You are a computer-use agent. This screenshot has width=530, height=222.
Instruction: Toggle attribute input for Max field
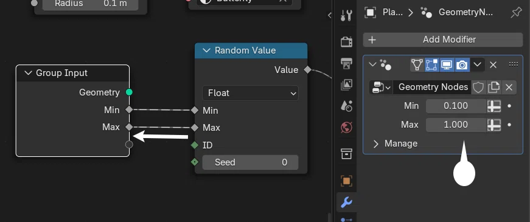tap(493, 125)
